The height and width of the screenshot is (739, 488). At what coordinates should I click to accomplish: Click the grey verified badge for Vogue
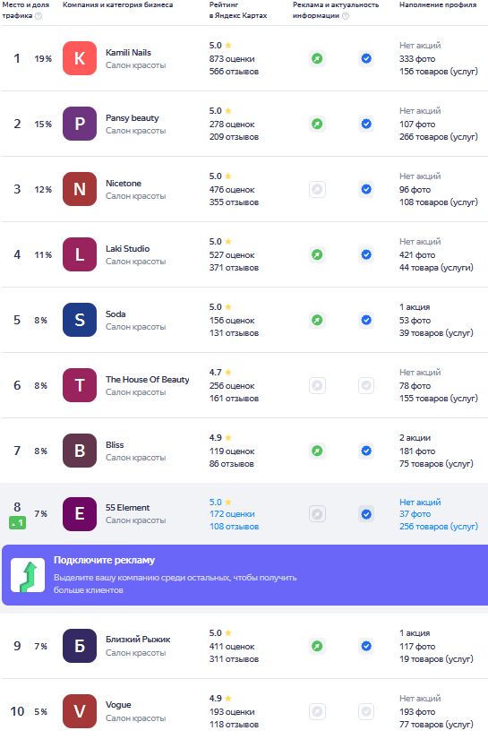[x=366, y=711]
